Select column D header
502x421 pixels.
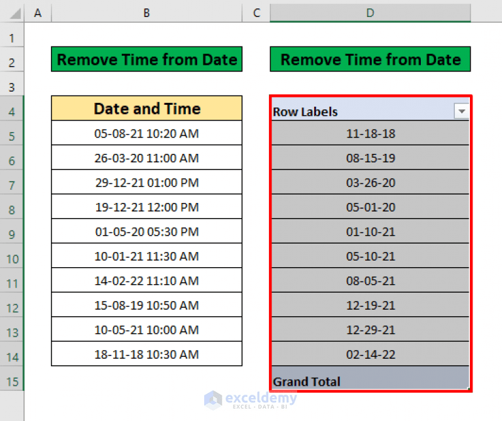pyautogui.click(x=370, y=13)
